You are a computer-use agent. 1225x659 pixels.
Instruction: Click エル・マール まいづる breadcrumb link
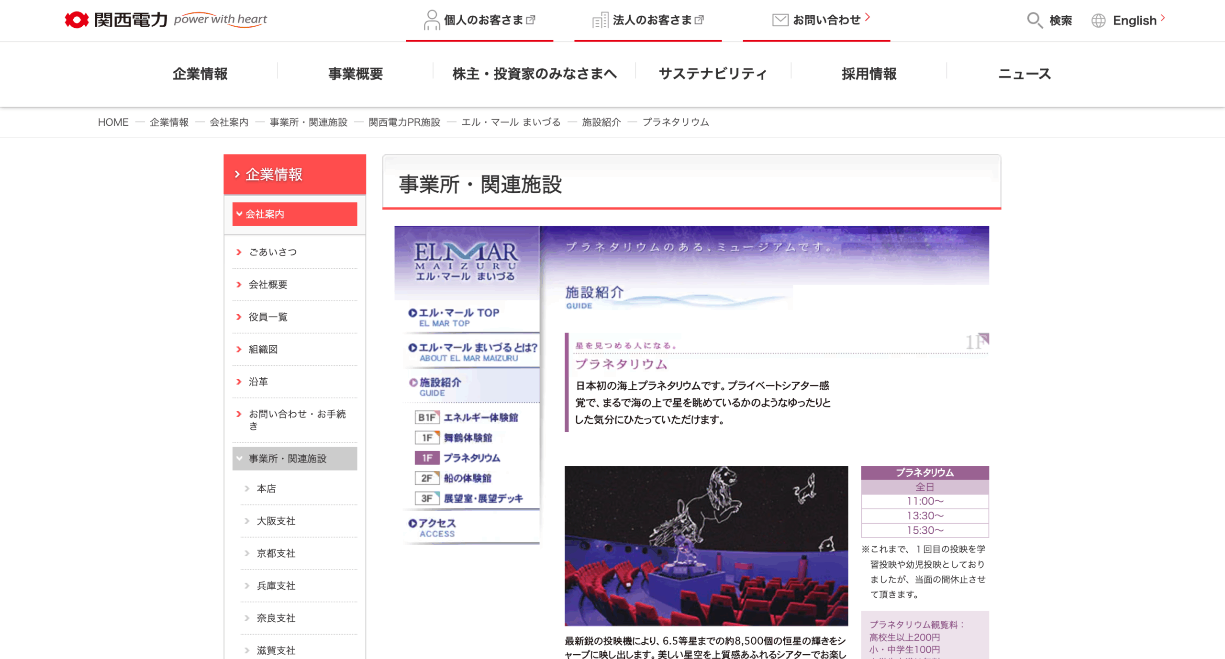511,122
